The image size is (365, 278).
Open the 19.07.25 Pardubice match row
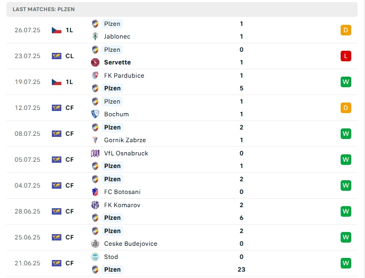[x=182, y=82]
